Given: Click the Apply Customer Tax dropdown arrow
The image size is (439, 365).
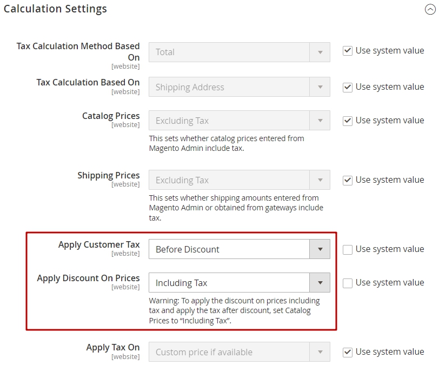Looking at the screenshot, I should point(320,249).
